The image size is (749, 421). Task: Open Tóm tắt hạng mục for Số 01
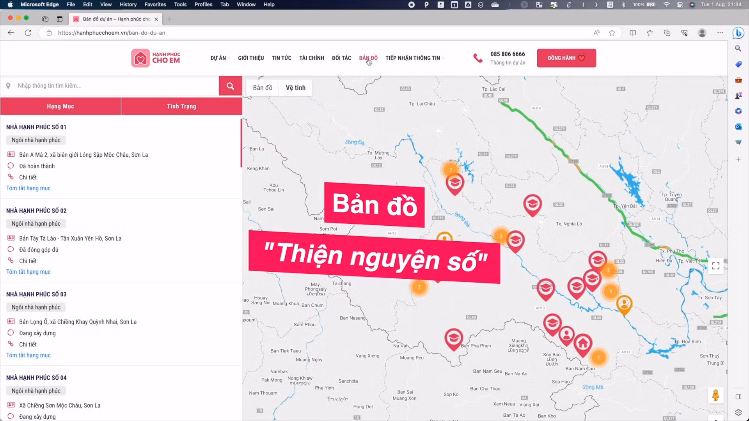[28, 188]
